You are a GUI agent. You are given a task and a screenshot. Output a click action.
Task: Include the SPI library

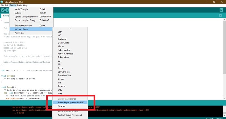coord(70,64)
